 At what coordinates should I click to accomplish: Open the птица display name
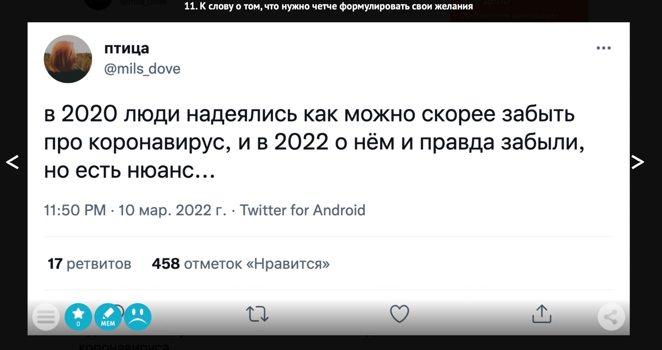tap(127, 49)
